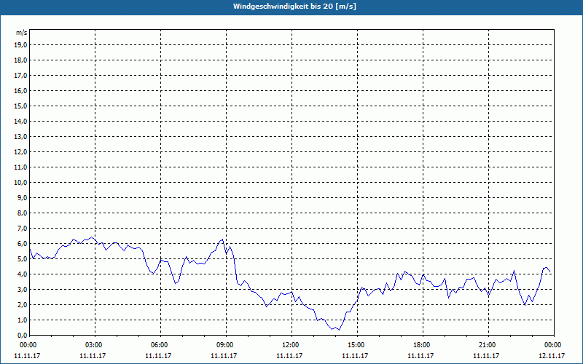Click the 03:00 time axis label
Image resolution: width=583 pixels, height=364 pixels.
click(x=95, y=345)
